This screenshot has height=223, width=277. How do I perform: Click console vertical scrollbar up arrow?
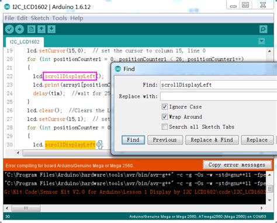pyautogui.click(x=269, y=175)
